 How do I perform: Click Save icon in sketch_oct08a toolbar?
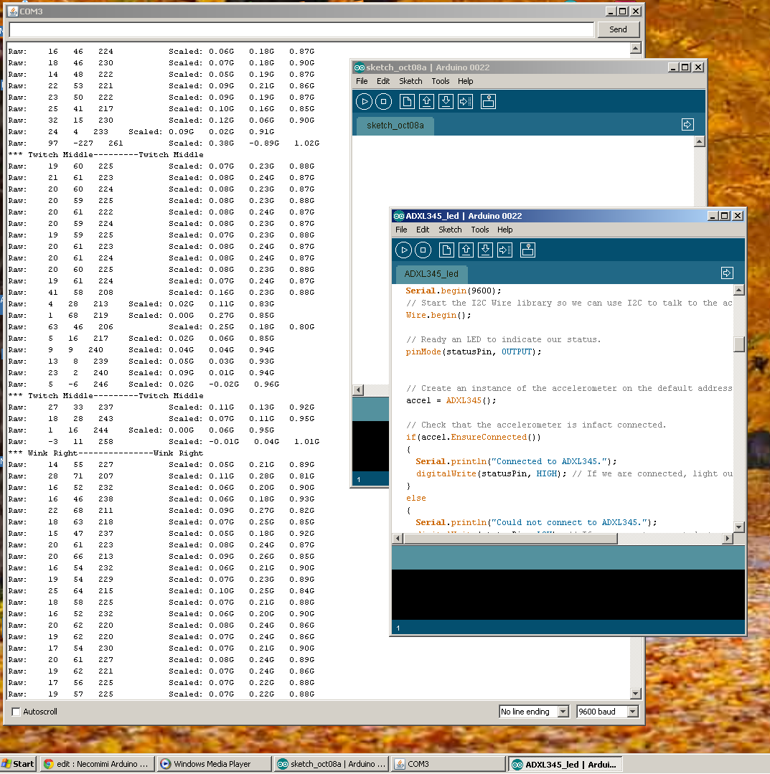click(446, 102)
